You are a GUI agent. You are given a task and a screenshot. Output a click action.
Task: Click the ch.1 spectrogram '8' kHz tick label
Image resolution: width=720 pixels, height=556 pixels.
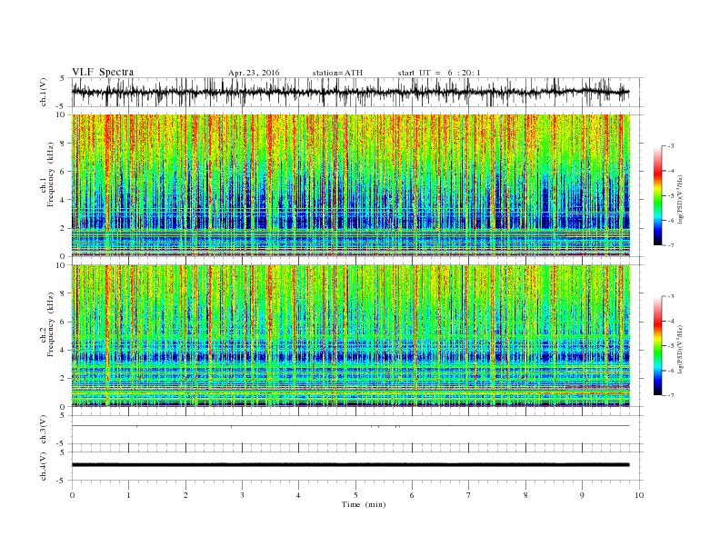click(x=63, y=144)
